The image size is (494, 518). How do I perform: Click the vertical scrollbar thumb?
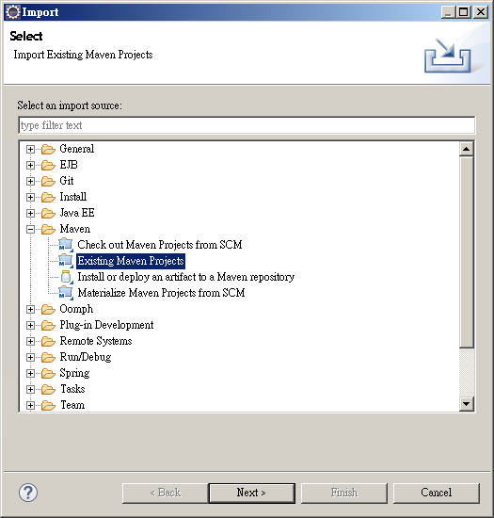click(x=467, y=252)
